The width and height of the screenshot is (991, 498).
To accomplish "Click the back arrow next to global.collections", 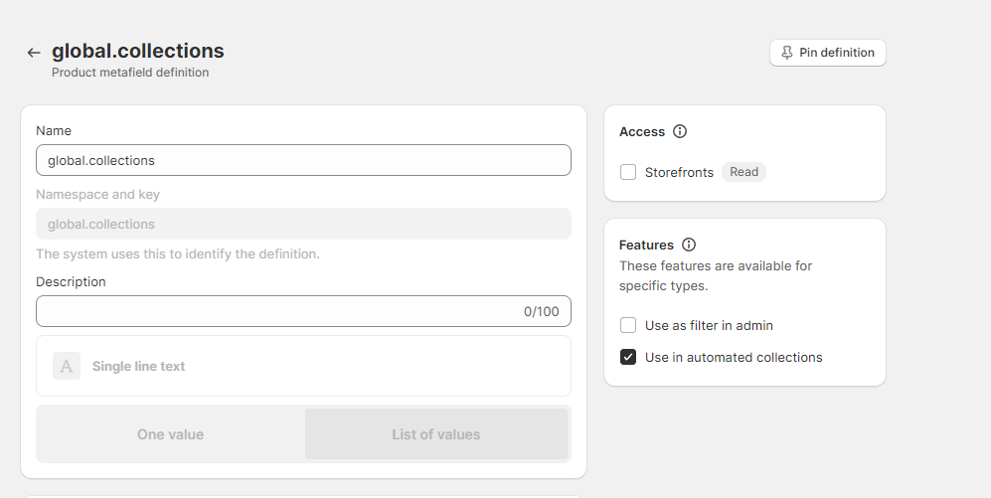I will pyautogui.click(x=34, y=53).
